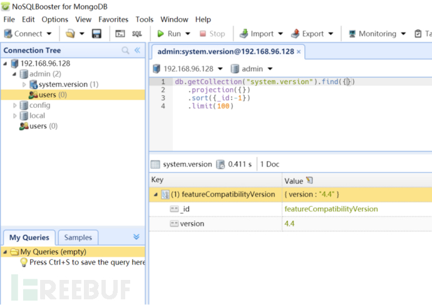The image size is (432, 305).
Task: Click the system.version result grid icon
Action: [155, 165]
